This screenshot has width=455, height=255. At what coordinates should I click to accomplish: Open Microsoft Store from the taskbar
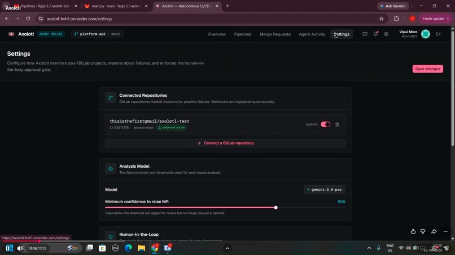tap(102, 248)
